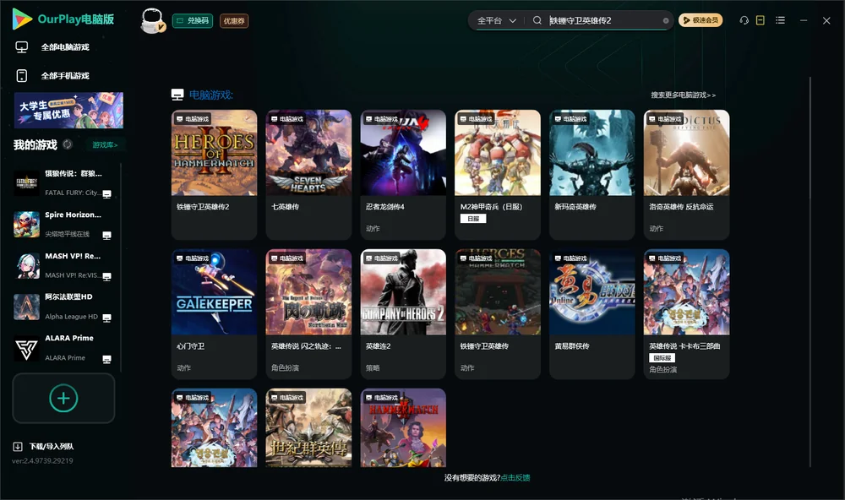Viewport: 845px width, 500px height.
Task: Open the Gatekeeper 心门守卫 card
Action: [214, 314]
